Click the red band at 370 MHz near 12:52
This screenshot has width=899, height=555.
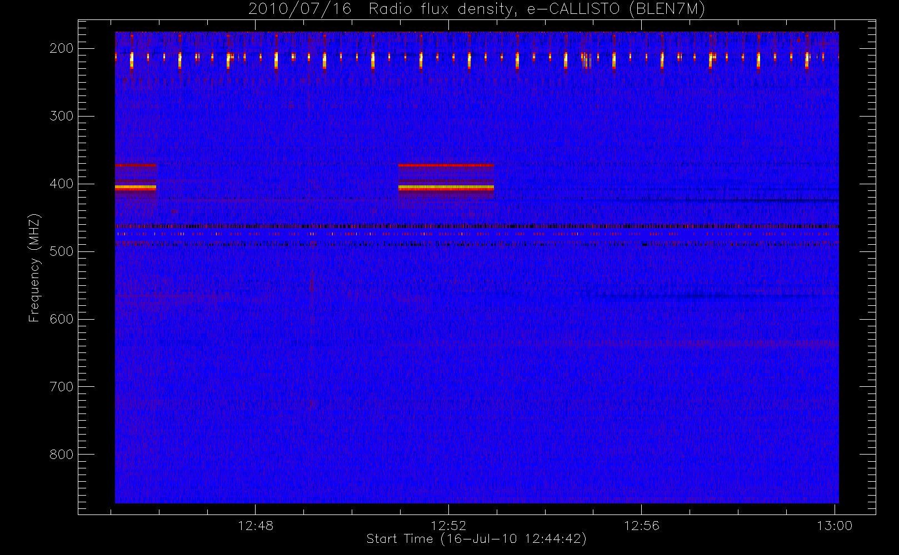click(446, 165)
